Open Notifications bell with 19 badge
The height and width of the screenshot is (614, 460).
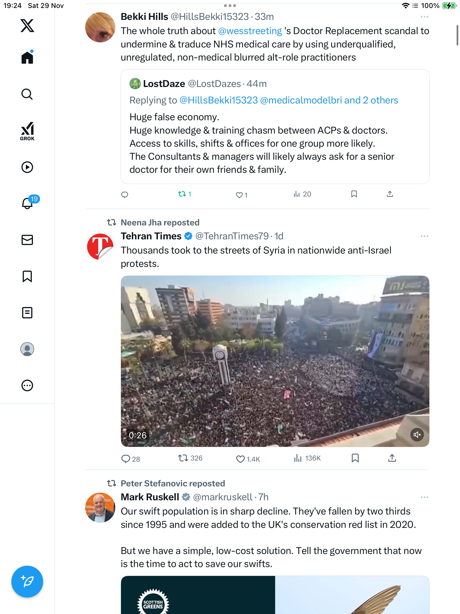tap(28, 203)
